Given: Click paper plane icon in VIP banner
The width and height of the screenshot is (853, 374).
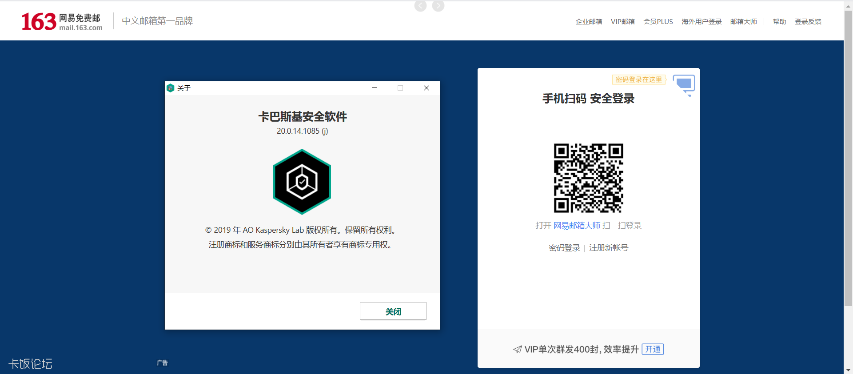Looking at the screenshot, I should pos(518,350).
